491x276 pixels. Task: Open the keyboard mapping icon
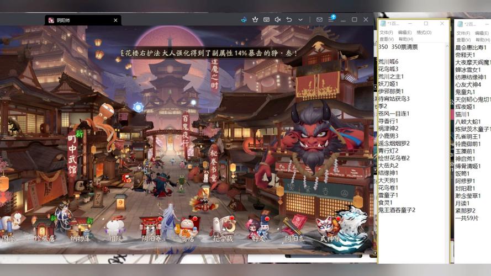click(x=266, y=20)
